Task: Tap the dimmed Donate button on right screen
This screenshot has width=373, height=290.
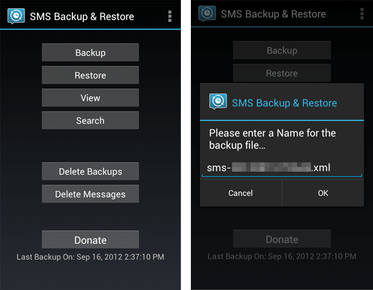Action: pyautogui.click(x=282, y=239)
